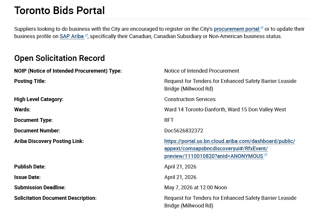The width and height of the screenshot is (310, 213).
Task: Click external-link icon beside procurement portal
Action: 262,28
